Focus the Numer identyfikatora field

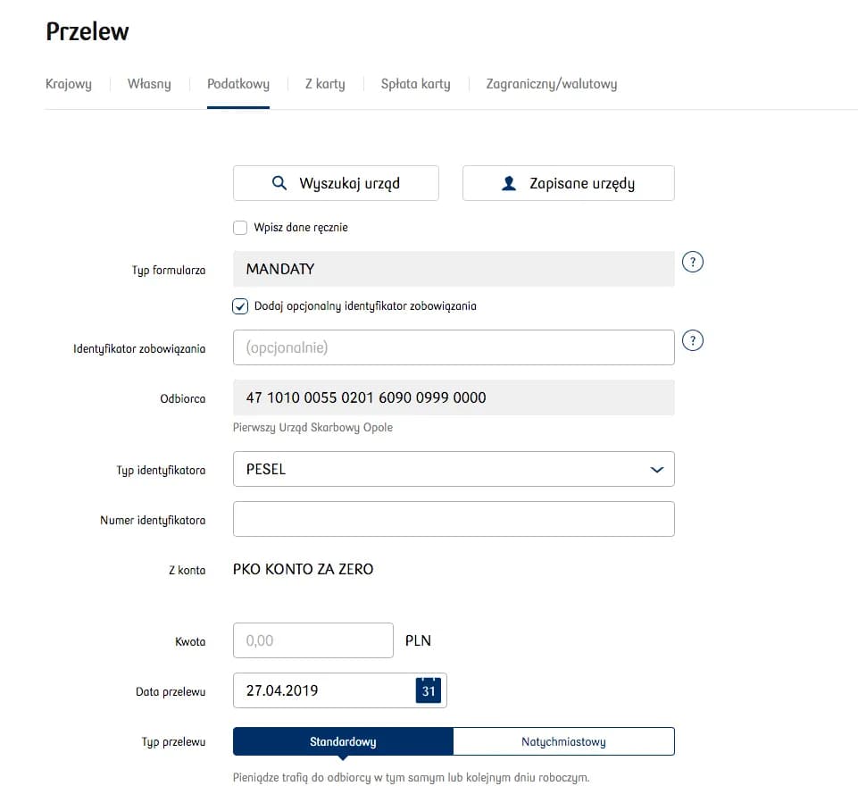point(453,519)
